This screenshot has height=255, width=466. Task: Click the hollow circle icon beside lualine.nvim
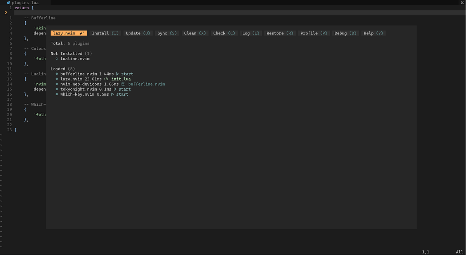click(57, 59)
